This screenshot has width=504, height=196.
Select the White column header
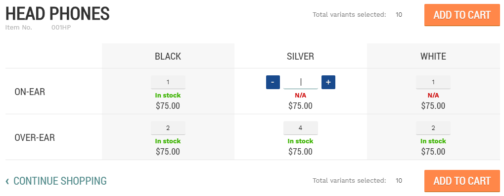[433, 56]
